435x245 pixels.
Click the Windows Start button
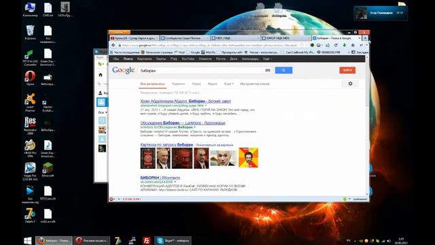pyautogui.click(x=28, y=240)
